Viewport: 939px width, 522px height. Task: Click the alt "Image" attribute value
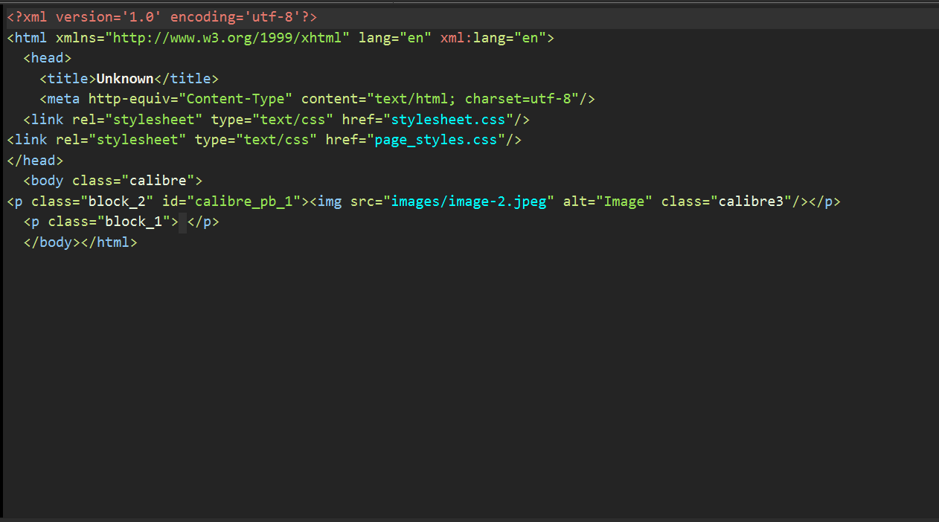point(625,201)
